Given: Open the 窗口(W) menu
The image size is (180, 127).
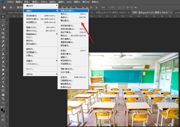Looking at the screenshot, I should point(86,2).
